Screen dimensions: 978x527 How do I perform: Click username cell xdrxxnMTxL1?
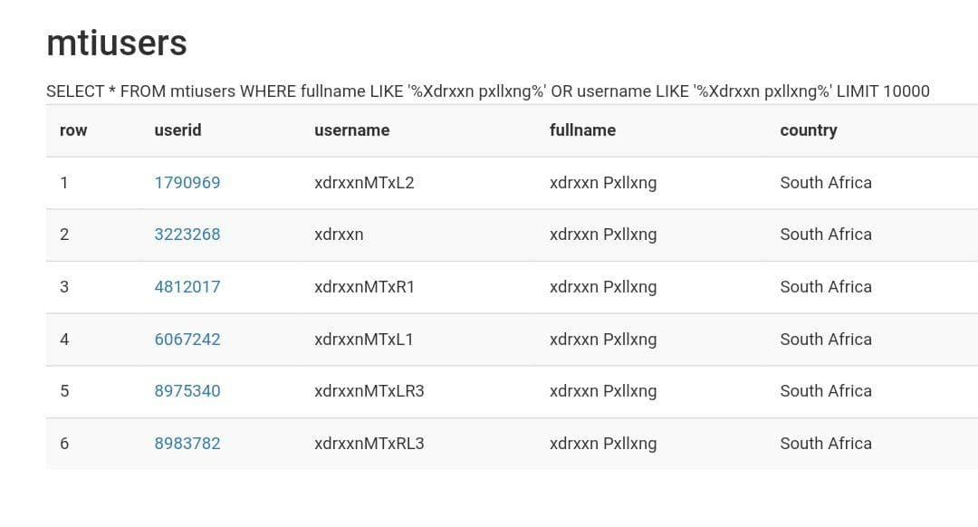point(363,340)
